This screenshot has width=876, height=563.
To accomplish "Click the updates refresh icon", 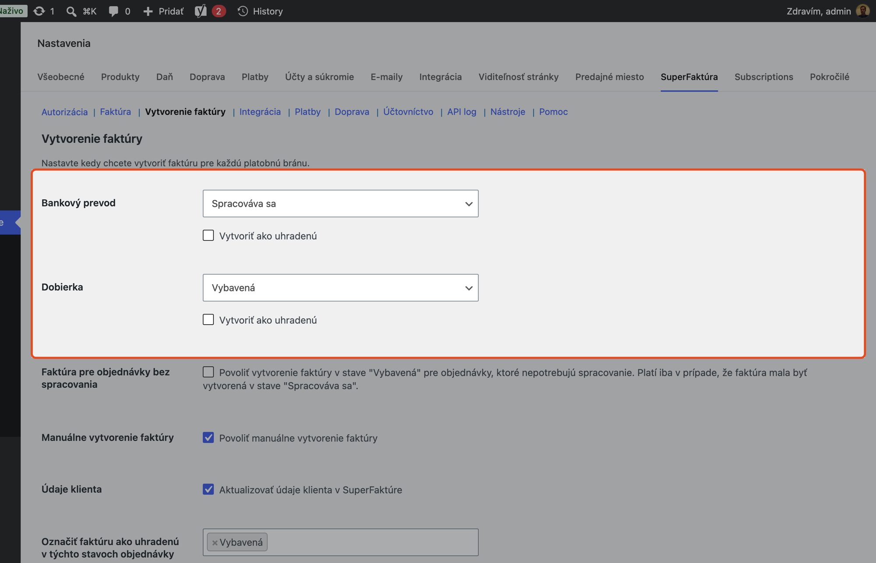I will tap(39, 11).
